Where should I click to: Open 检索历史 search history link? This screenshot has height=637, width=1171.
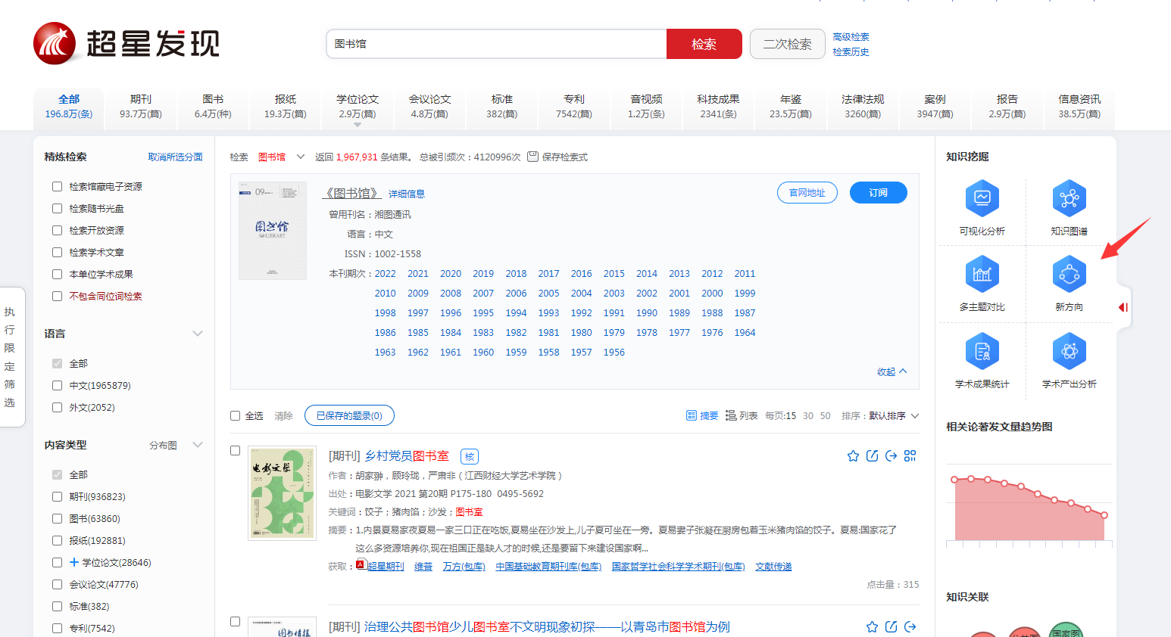click(x=851, y=51)
